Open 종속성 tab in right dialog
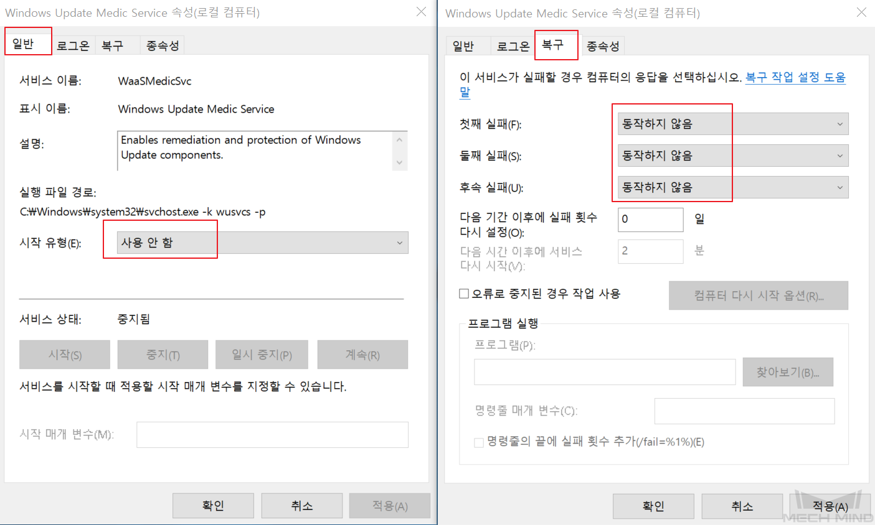875x525 pixels. point(603,46)
